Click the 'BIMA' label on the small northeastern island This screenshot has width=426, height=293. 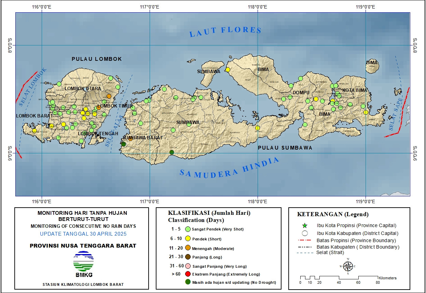click(372, 63)
